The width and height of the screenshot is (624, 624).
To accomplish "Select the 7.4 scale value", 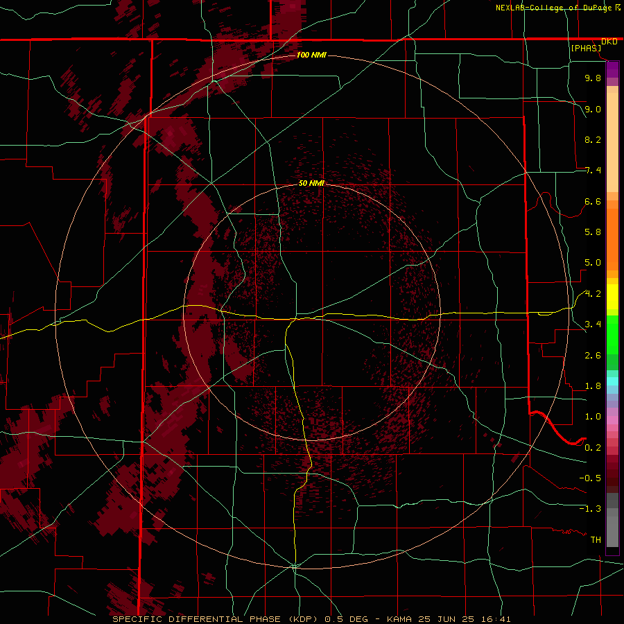I will [x=593, y=171].
